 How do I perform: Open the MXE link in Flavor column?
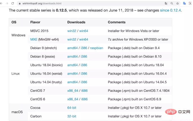[x=34, y=39]
